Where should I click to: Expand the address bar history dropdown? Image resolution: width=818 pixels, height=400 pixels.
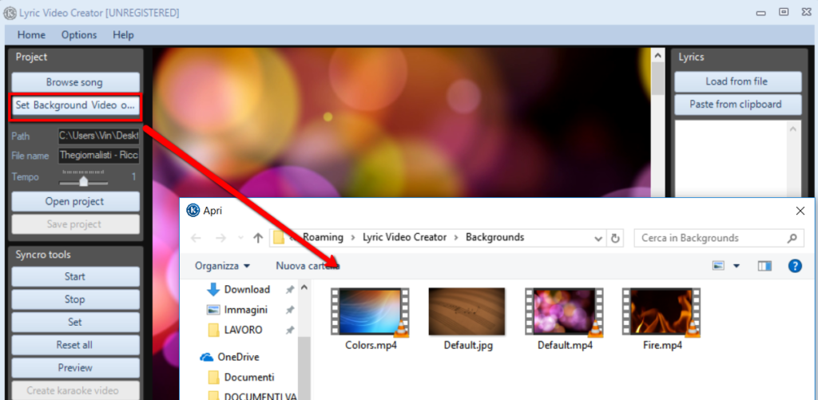[x=598, y=239]
